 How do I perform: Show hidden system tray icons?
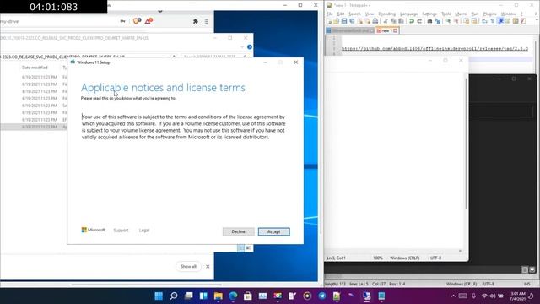453,296
